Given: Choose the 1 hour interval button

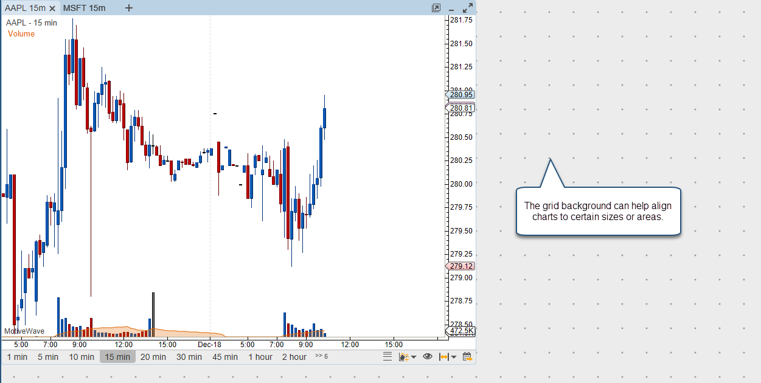Looking at the screenshot, I should [260, 357].
